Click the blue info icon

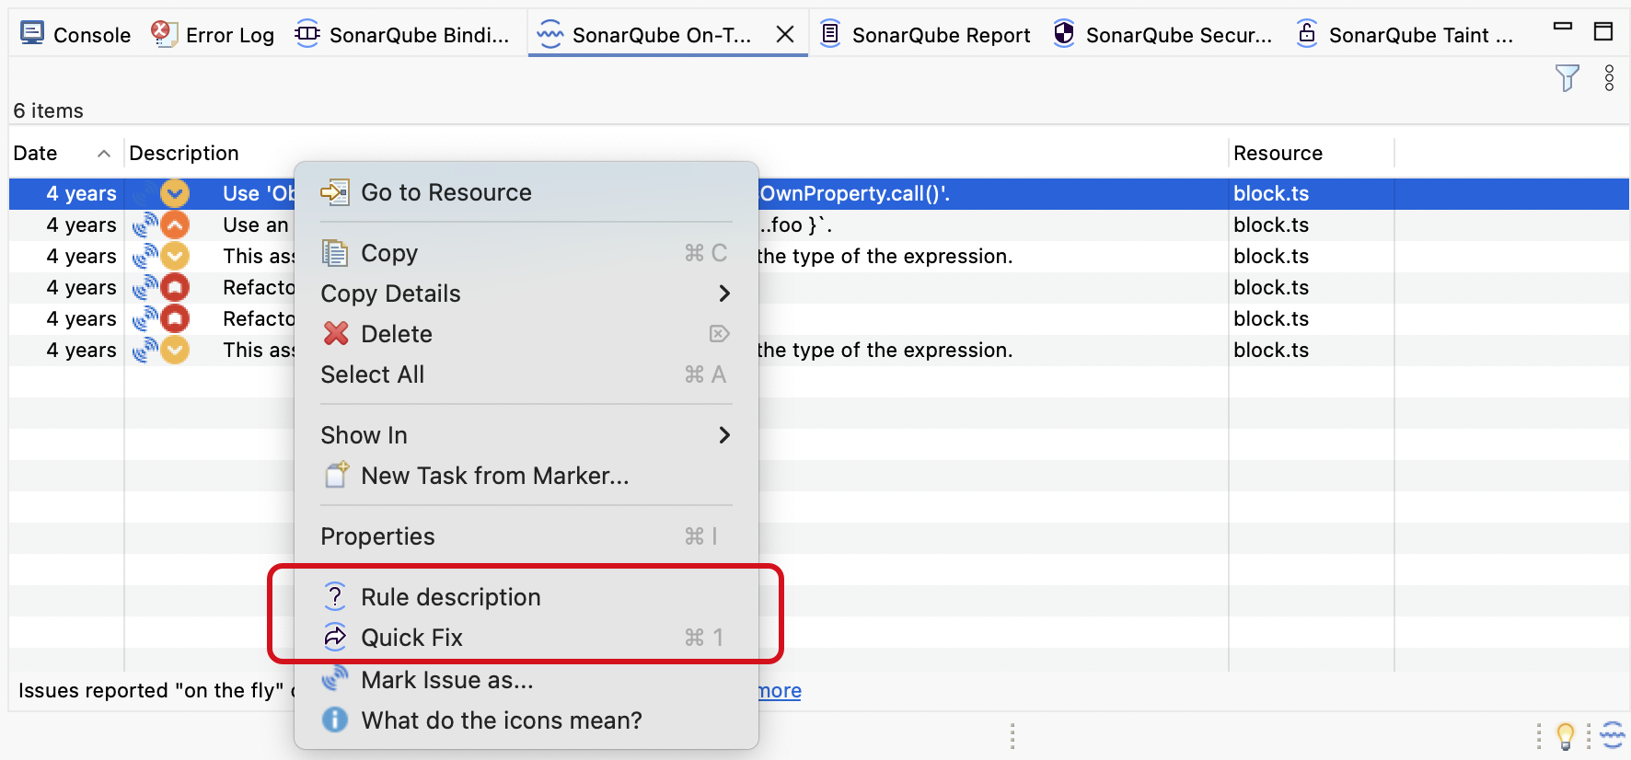pyautogui.click(x=335, y=720)
